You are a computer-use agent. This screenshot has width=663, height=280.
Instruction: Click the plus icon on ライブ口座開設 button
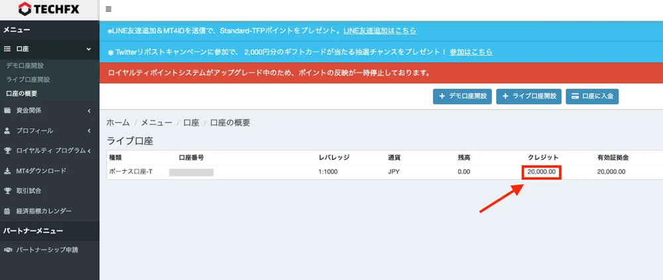coord(505,96)
